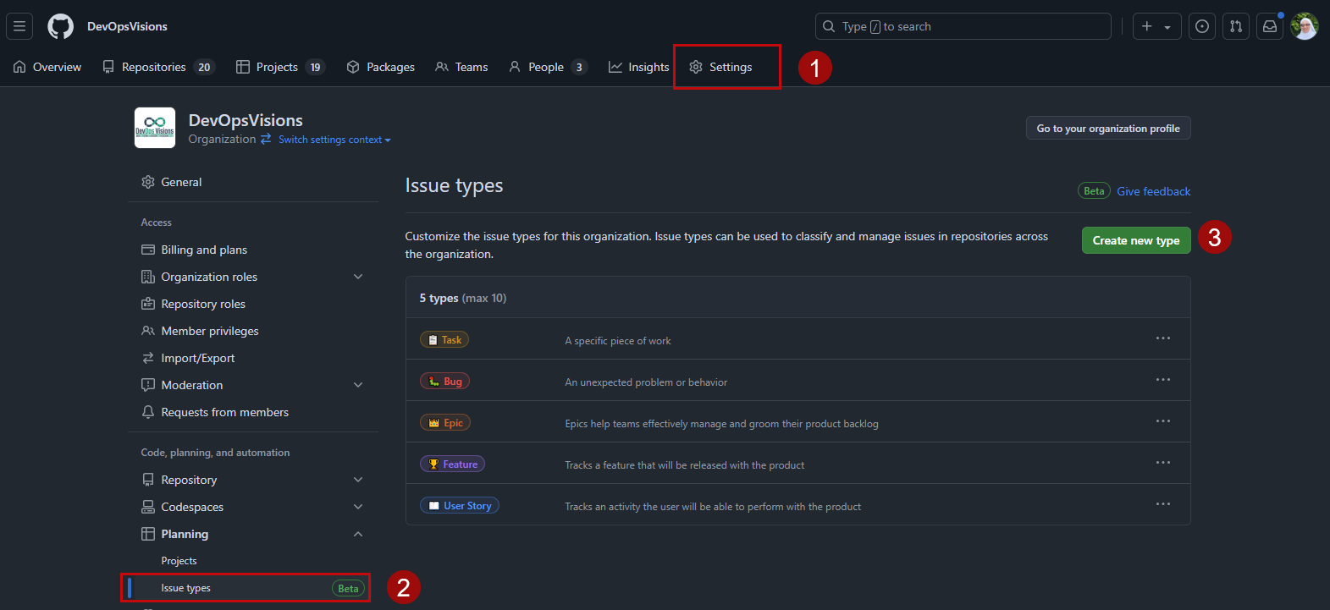Click the 'A specific piece of work' description
The height and width of the screenshot is (610, 1330).
click(618, 341)
